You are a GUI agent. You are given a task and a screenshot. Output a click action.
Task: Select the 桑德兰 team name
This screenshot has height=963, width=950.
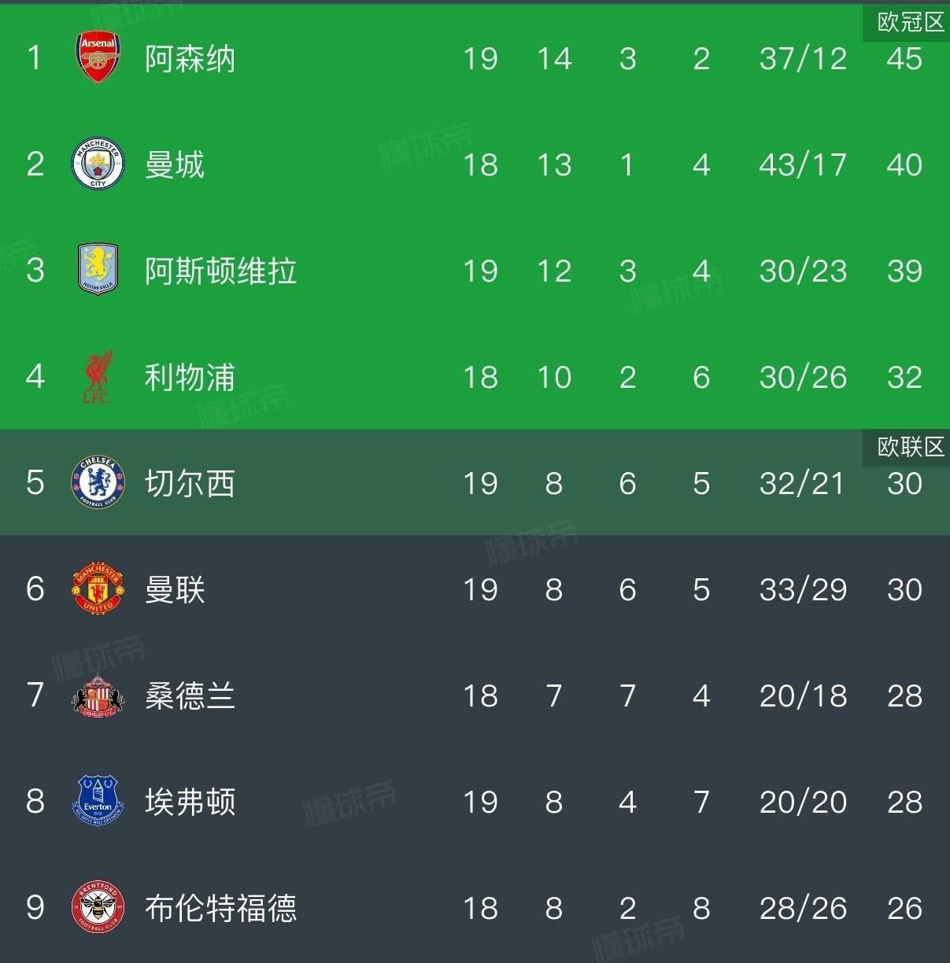[190, 696]
